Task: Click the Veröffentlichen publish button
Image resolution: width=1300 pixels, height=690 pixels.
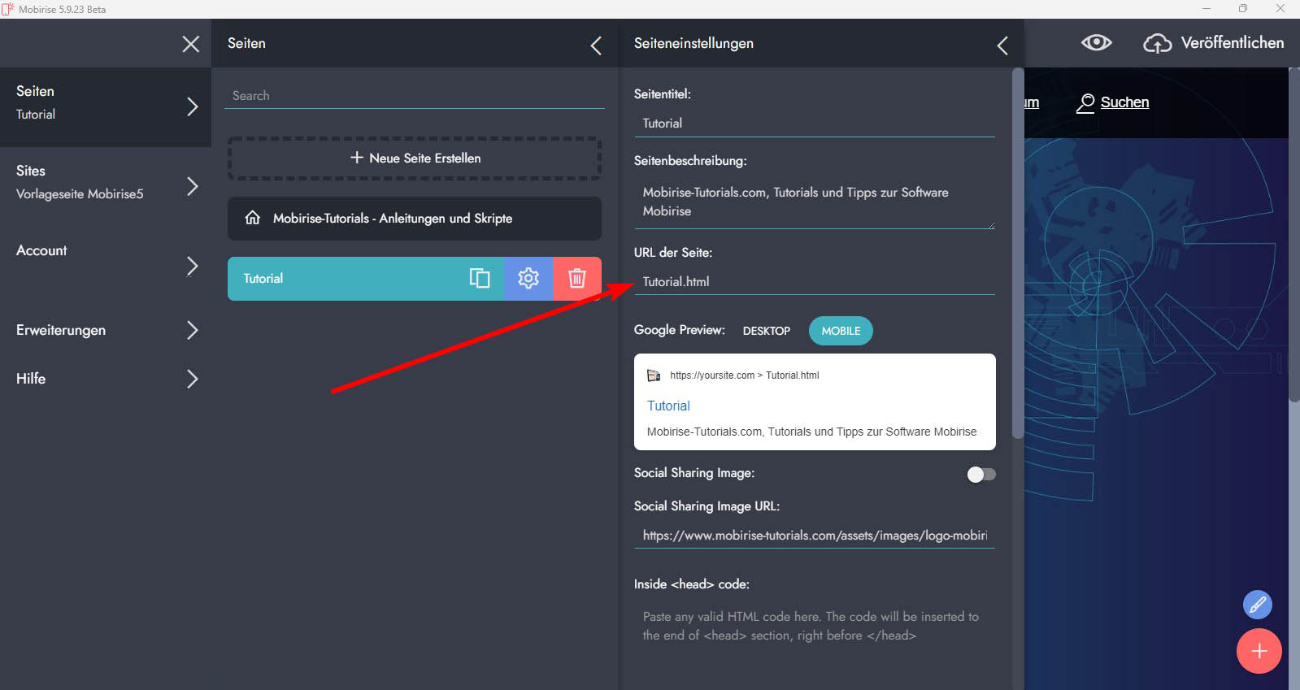Action: (1214, 43)
